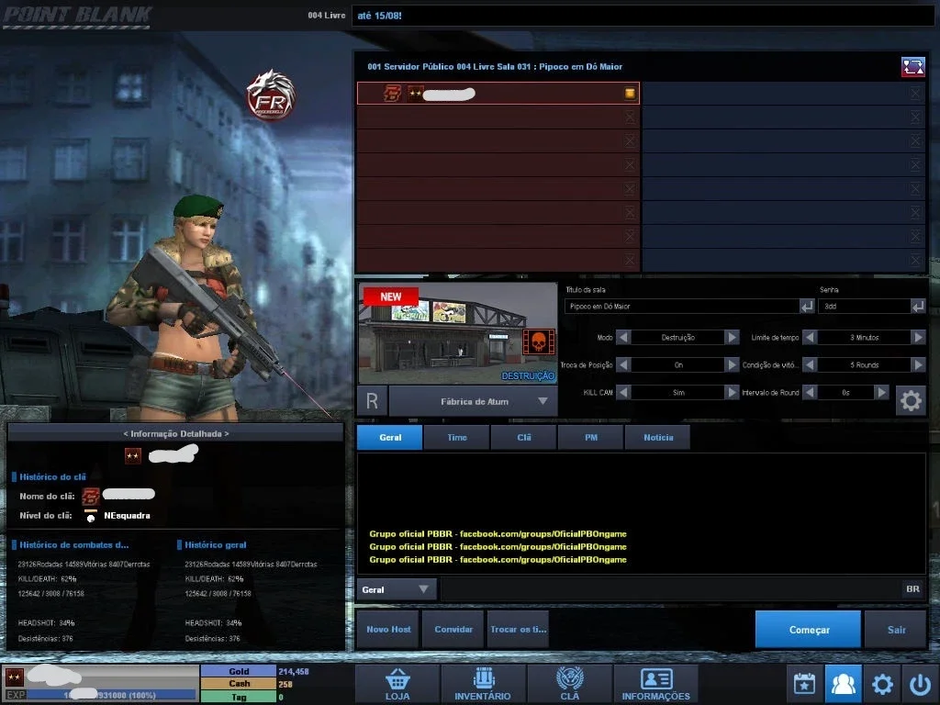The width and height of the screenshot is (940, 705).
Task: Close the fourth red team slot
Action: coord(630,165)
